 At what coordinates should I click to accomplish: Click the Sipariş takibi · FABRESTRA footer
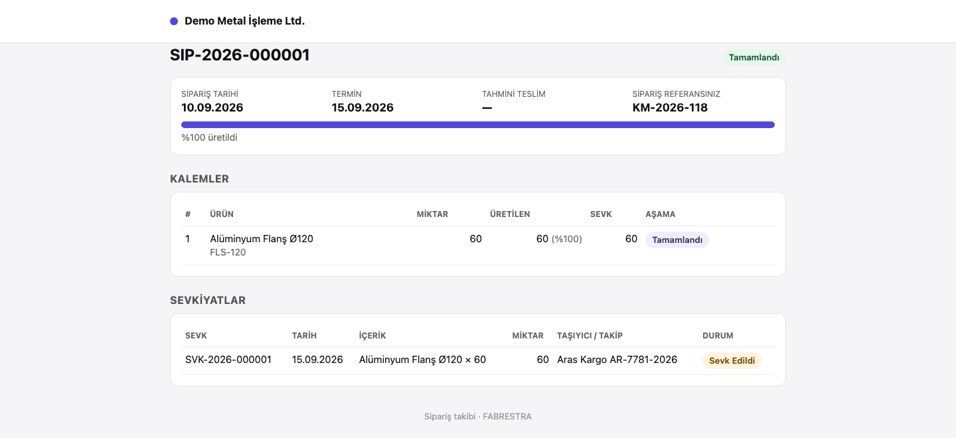click(x=478, y=417)
